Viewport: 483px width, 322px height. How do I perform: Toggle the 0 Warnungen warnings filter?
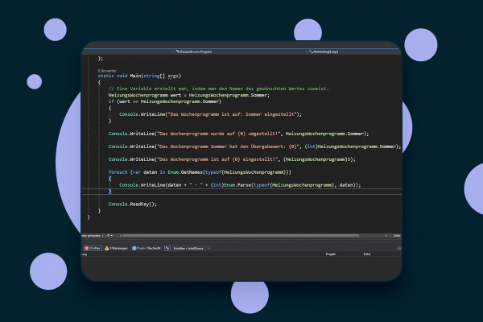pyautogui.click(x=116, y=248)
